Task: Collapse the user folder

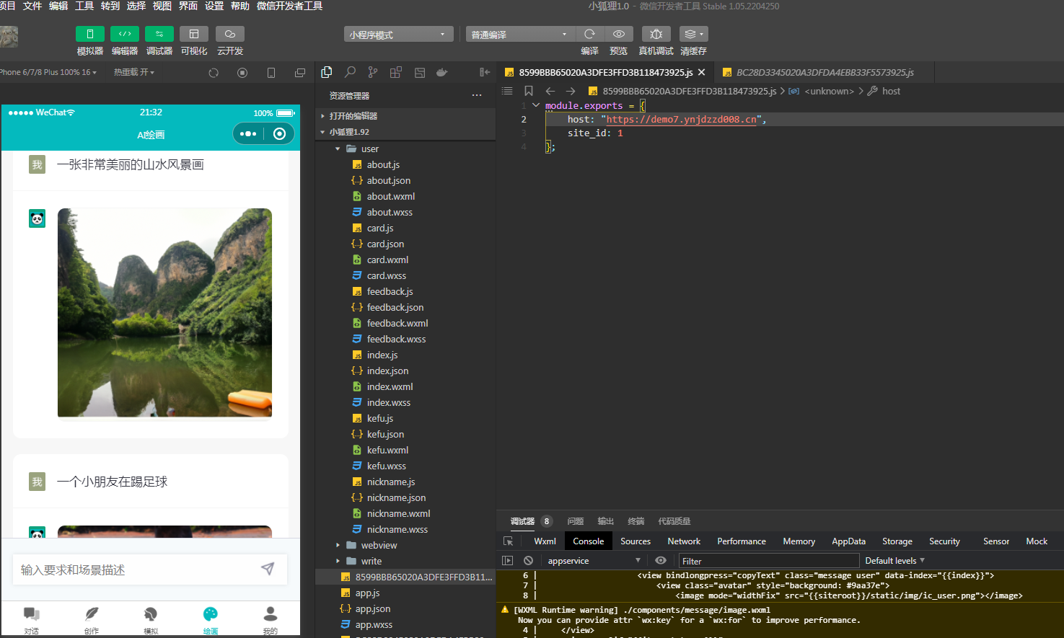Action: coord(405,149)
